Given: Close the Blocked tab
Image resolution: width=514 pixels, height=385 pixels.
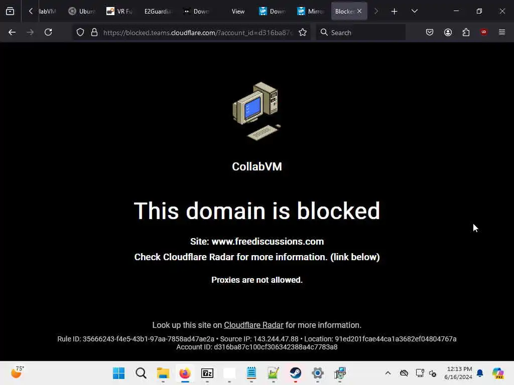Looking at the screenshot, I should tap(359, 11).
